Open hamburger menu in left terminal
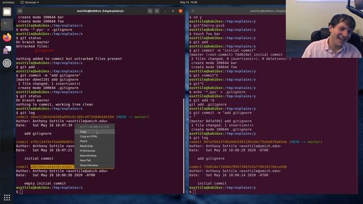The height and width of the screenshot is (204, 363). (157, 11)
